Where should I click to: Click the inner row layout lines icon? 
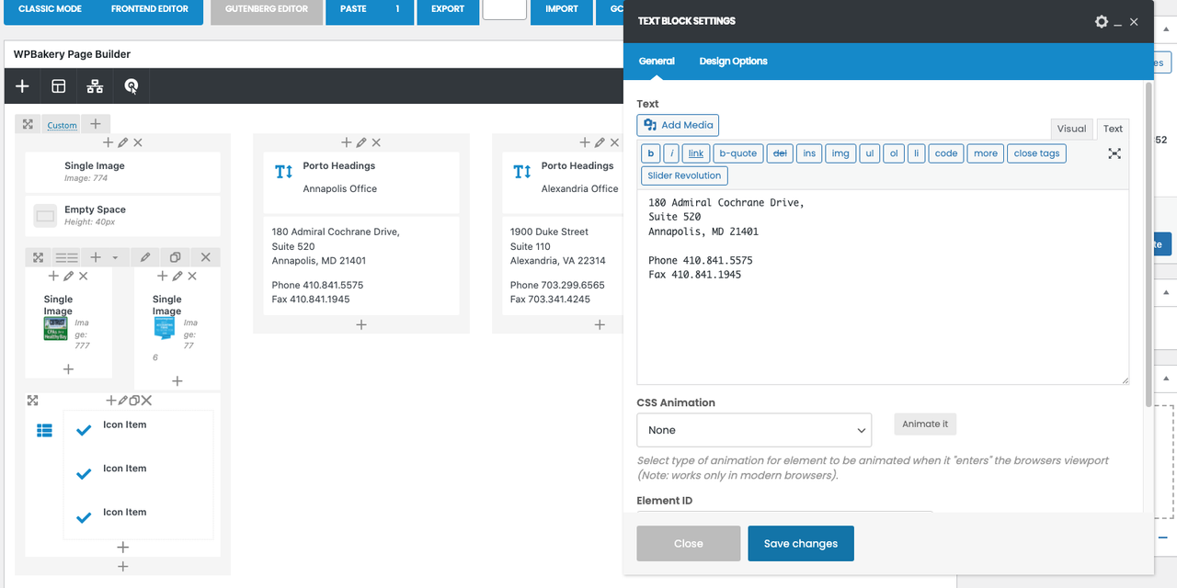click(66, 257)
